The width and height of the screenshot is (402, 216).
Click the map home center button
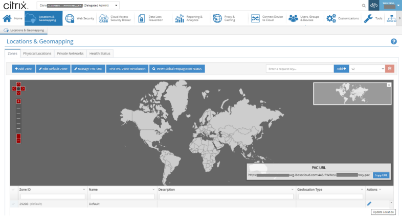click(18, 89)
